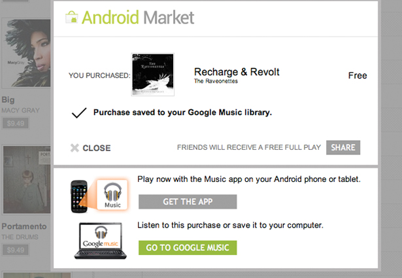402x278 pixels.
Task: Click the Android phone image
Action: 79,196
